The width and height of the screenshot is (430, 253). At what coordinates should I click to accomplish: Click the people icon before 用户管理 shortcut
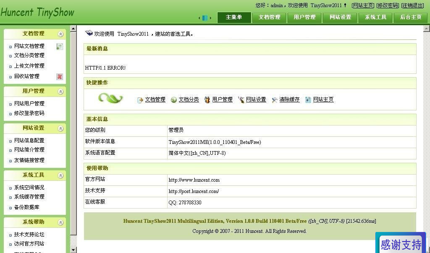point(207,100)
